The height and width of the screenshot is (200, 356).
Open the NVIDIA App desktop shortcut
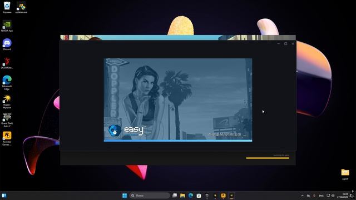point(7,26)
